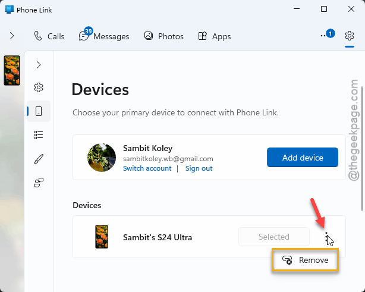Click the vertical scrollbar on right

(362, 149)
